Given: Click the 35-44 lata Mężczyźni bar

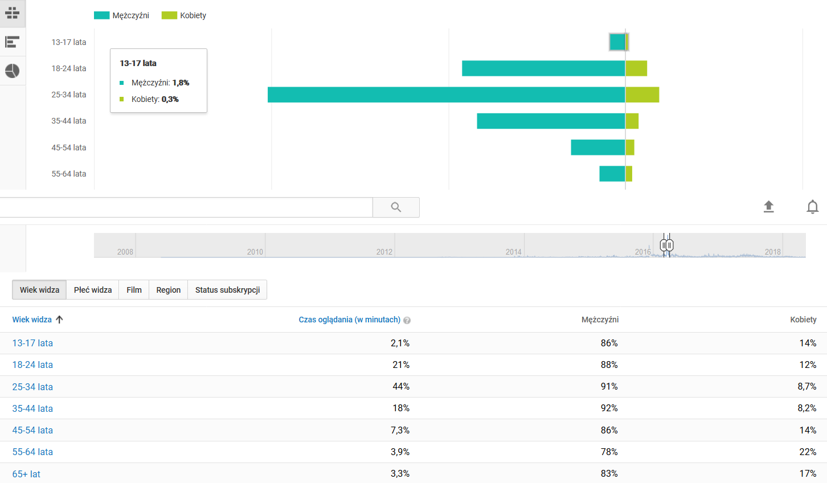Looking at the screenshot, I should pyautogui.click(x=551, y=121).
